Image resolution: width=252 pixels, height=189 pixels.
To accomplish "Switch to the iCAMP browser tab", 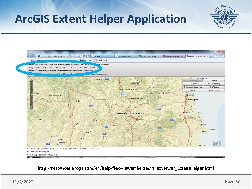I will (x=103, y=56).
